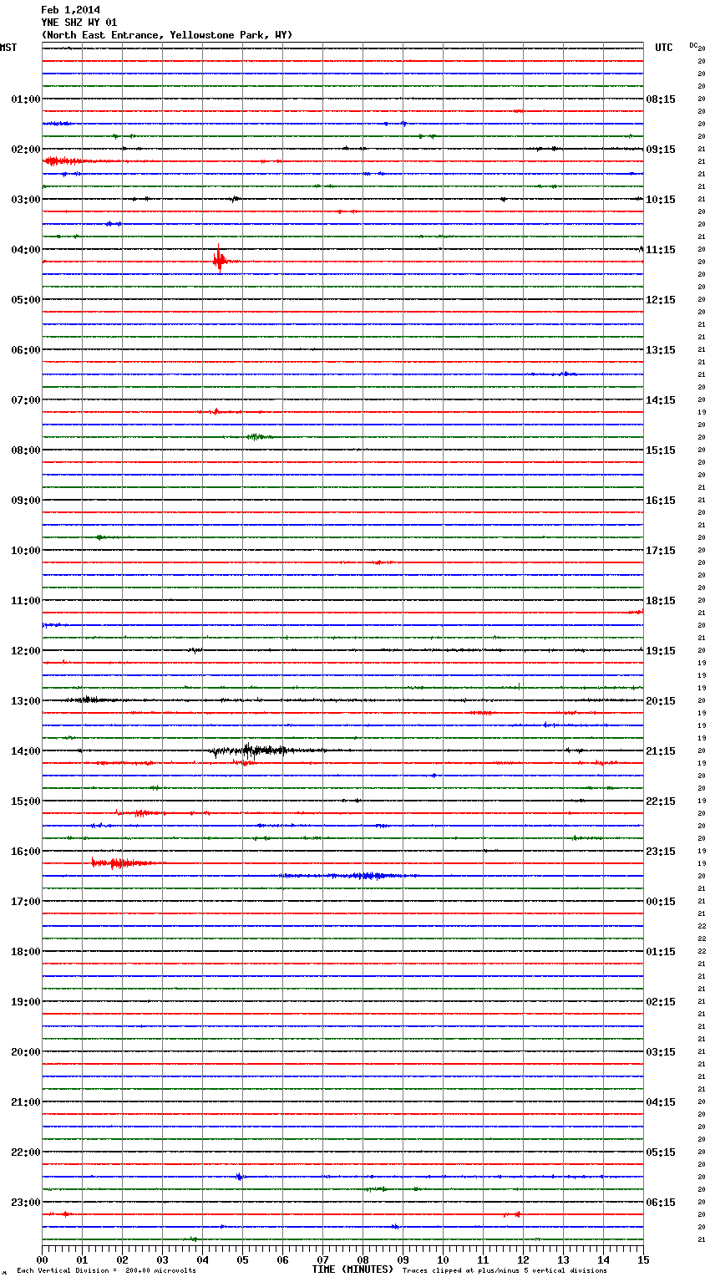This screenshot has height=1282, width=710.
Task: Click the UTC column header
Action: click(664, 48)
